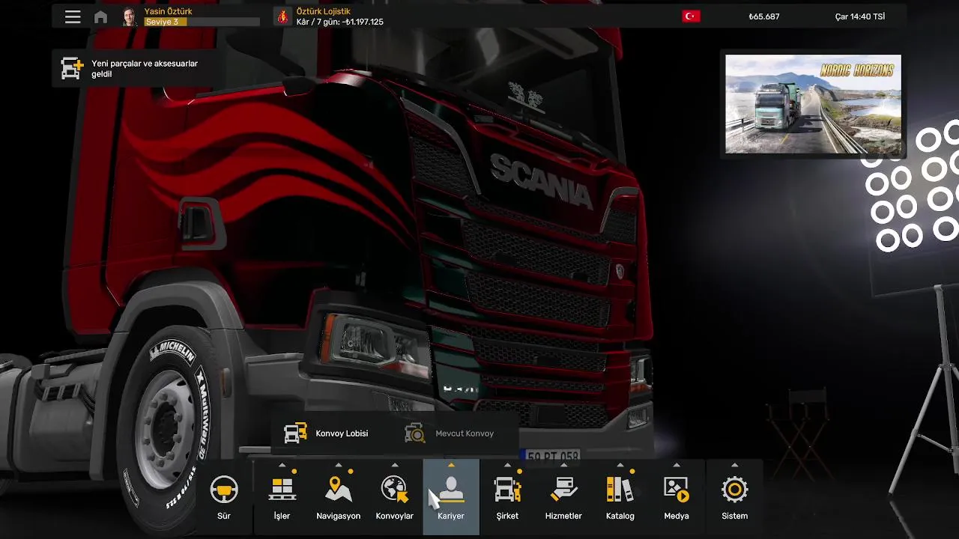
Task: Collapse the yellow arrow above Kariyer
Action: [x=451, y=465]
